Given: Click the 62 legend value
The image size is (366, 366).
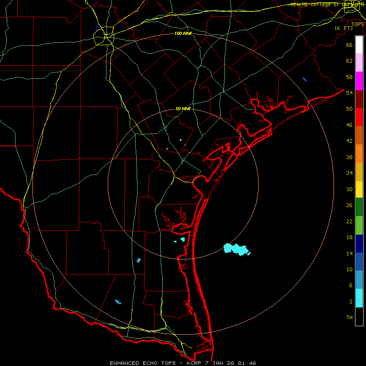Looking at the screenshot, I should [x=349, y=61].
